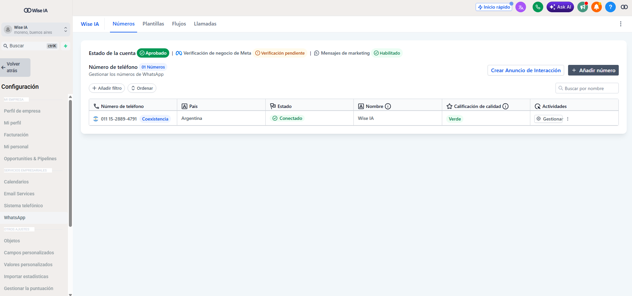Open Campos personalizados settings
Viewport: 632px width, 296px height.
tap(29, 253)
